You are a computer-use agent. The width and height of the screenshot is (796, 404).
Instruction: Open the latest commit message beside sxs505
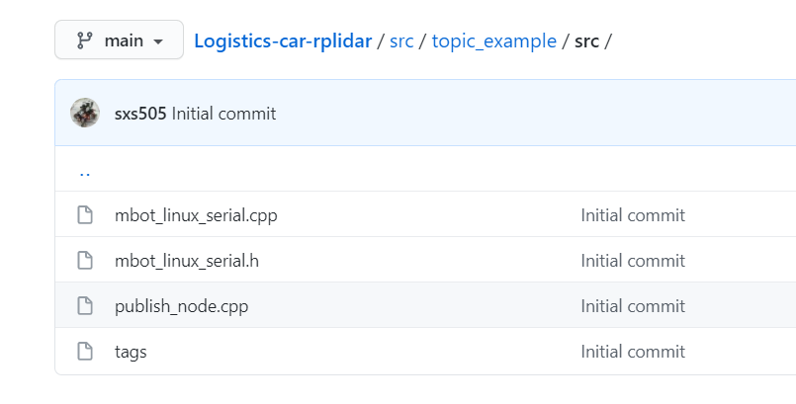point(223,114)
